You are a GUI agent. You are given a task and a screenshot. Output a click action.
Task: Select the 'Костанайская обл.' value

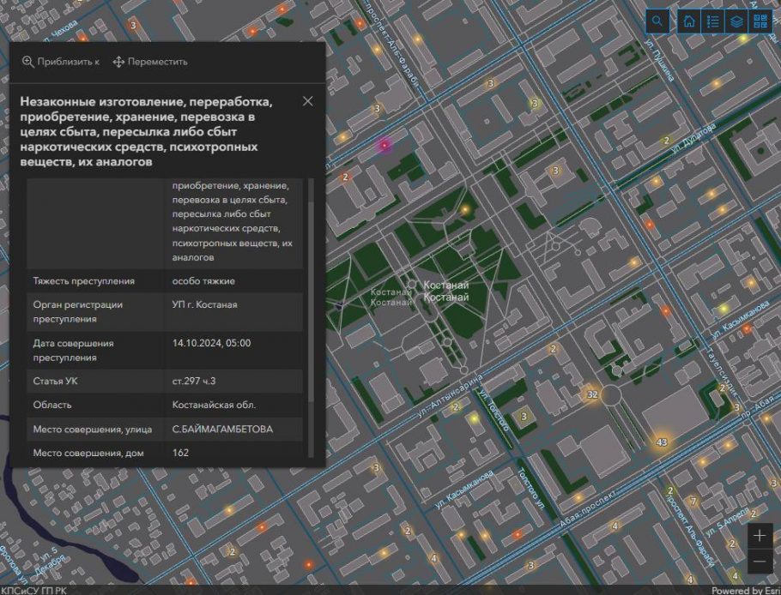click(214, 405)
